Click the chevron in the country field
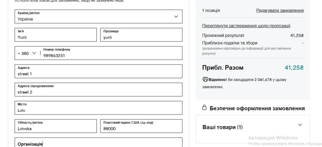Screen dimensions: 322x147 click(176, 17)
